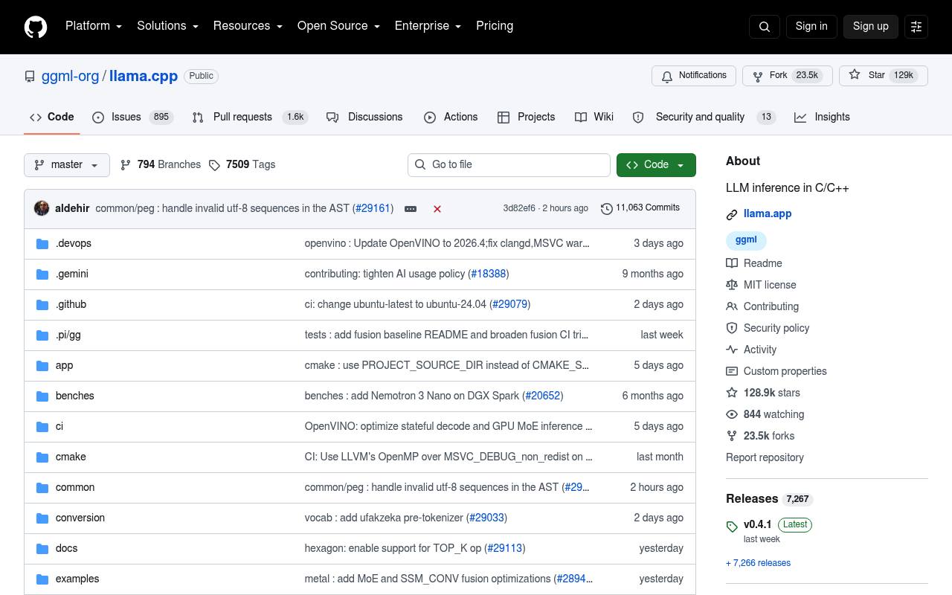Image resolution: width=952 pixels, height=595 pixels.
Task: Open pull request #18388 link
Action: point(489,274)
